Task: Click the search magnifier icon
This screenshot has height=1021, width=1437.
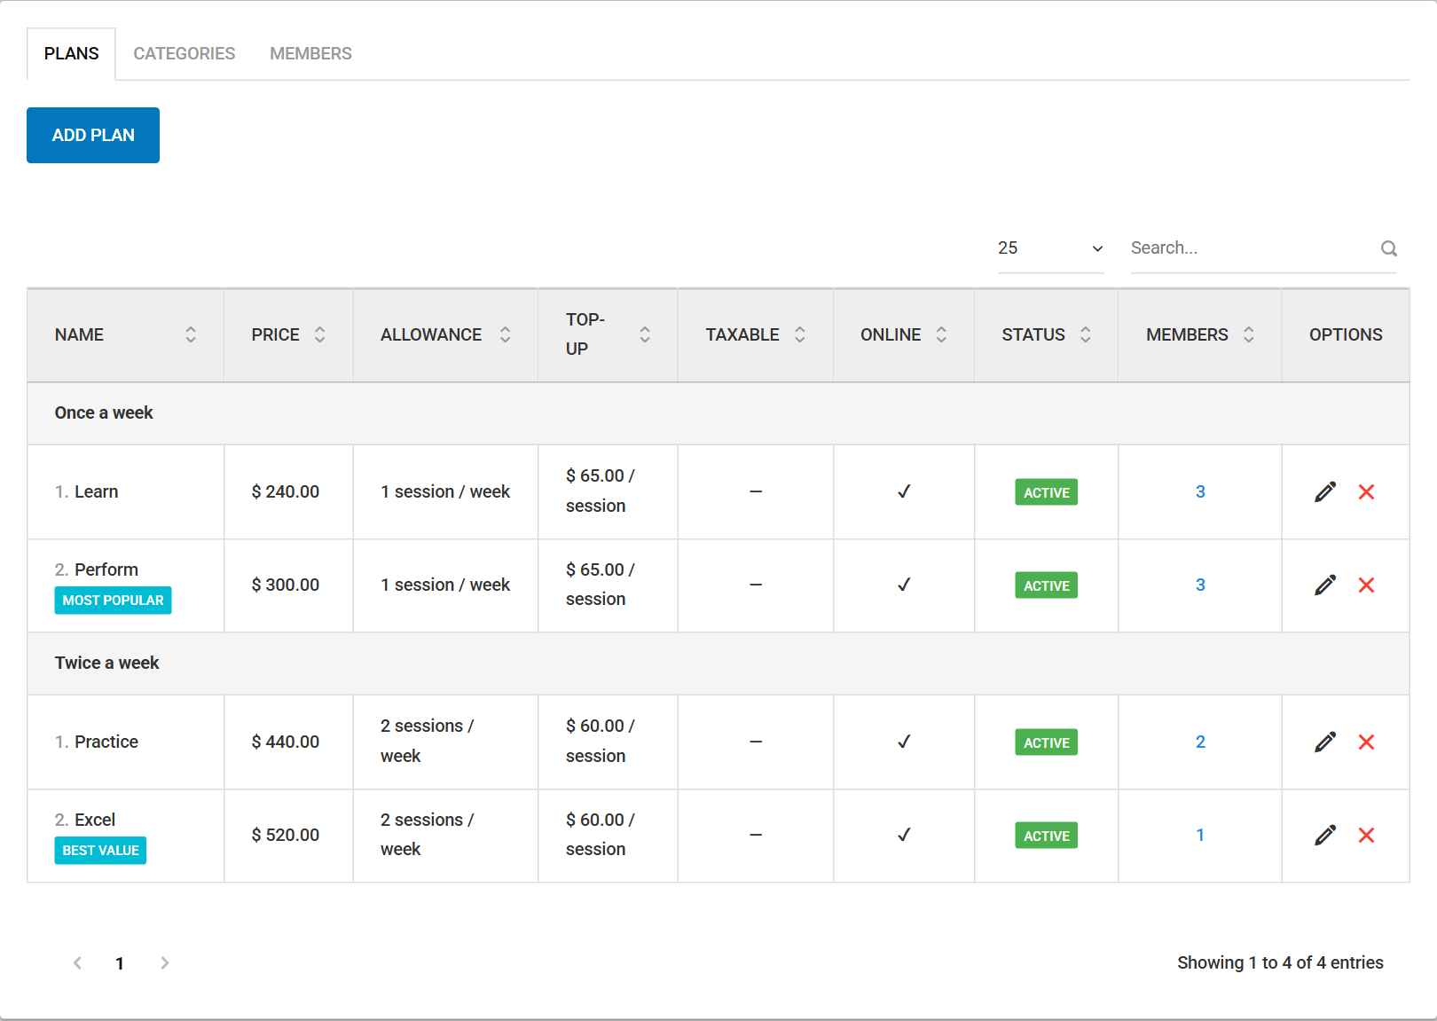Action: [x=1388, y=248]
